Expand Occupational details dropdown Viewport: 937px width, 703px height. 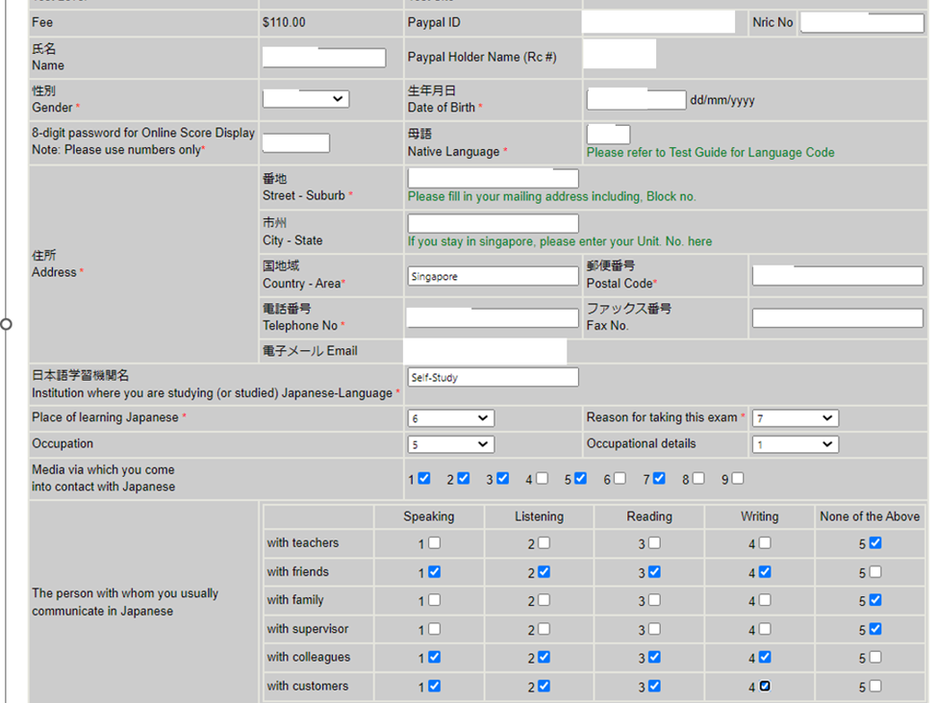point(795,444)
